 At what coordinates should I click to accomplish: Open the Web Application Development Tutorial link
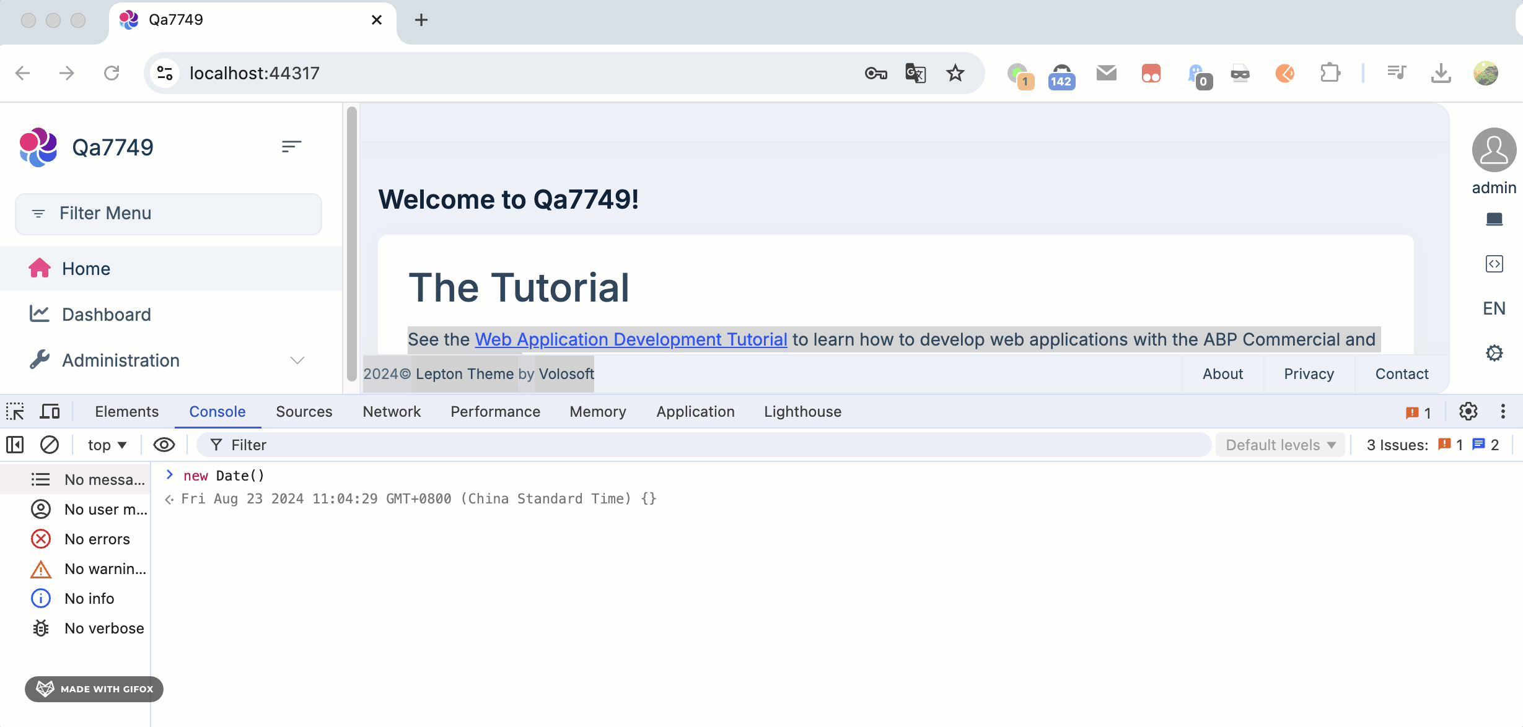pyautogui.click(x=631, y=339)
